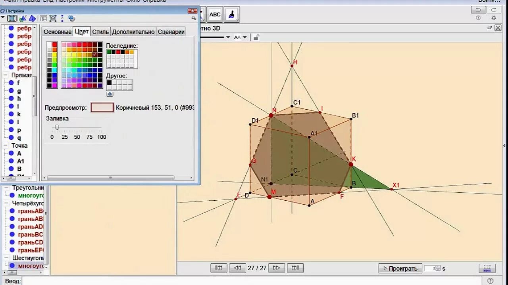Image resolution: width=508 pixels, height=285 pixels.
Task: Collapse the Треугольник tree group
Action: 6,188
